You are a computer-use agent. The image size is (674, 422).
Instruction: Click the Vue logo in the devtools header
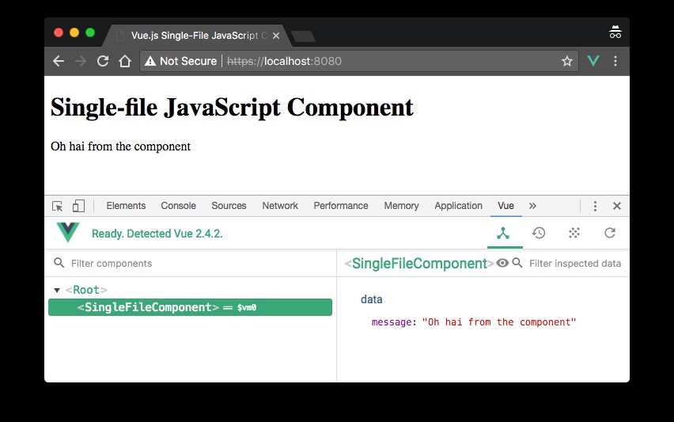(x=68, y=232)
